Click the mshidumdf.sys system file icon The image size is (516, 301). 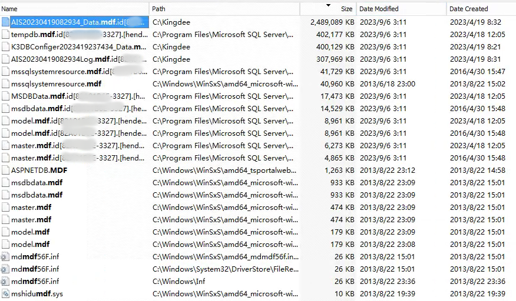click(5, 294)
